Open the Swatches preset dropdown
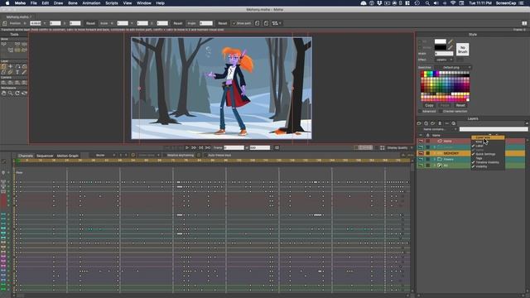The height and width of the screenshot is (298, 530). pos(453,68)
